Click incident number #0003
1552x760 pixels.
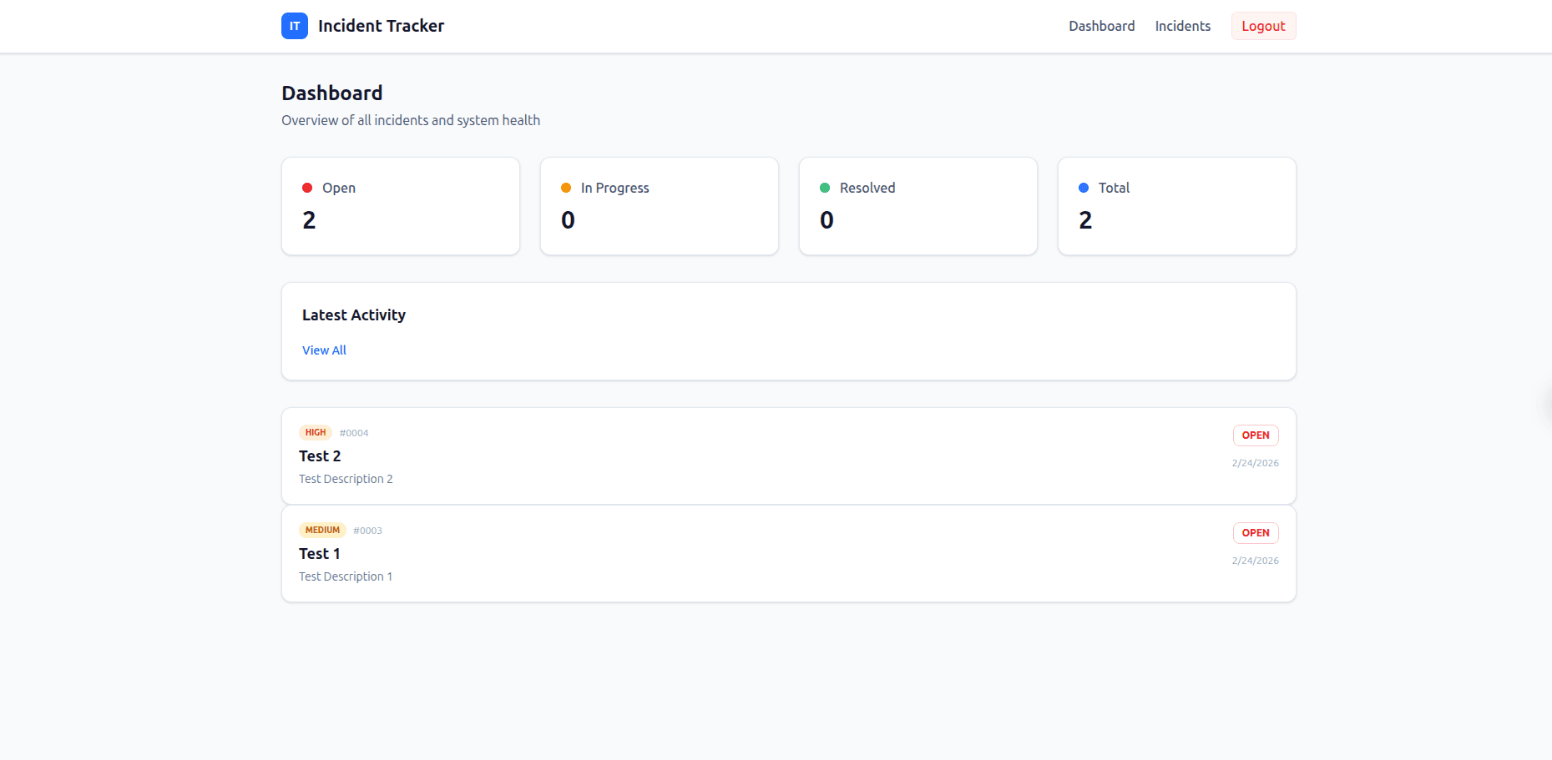(x=367, y=530)
